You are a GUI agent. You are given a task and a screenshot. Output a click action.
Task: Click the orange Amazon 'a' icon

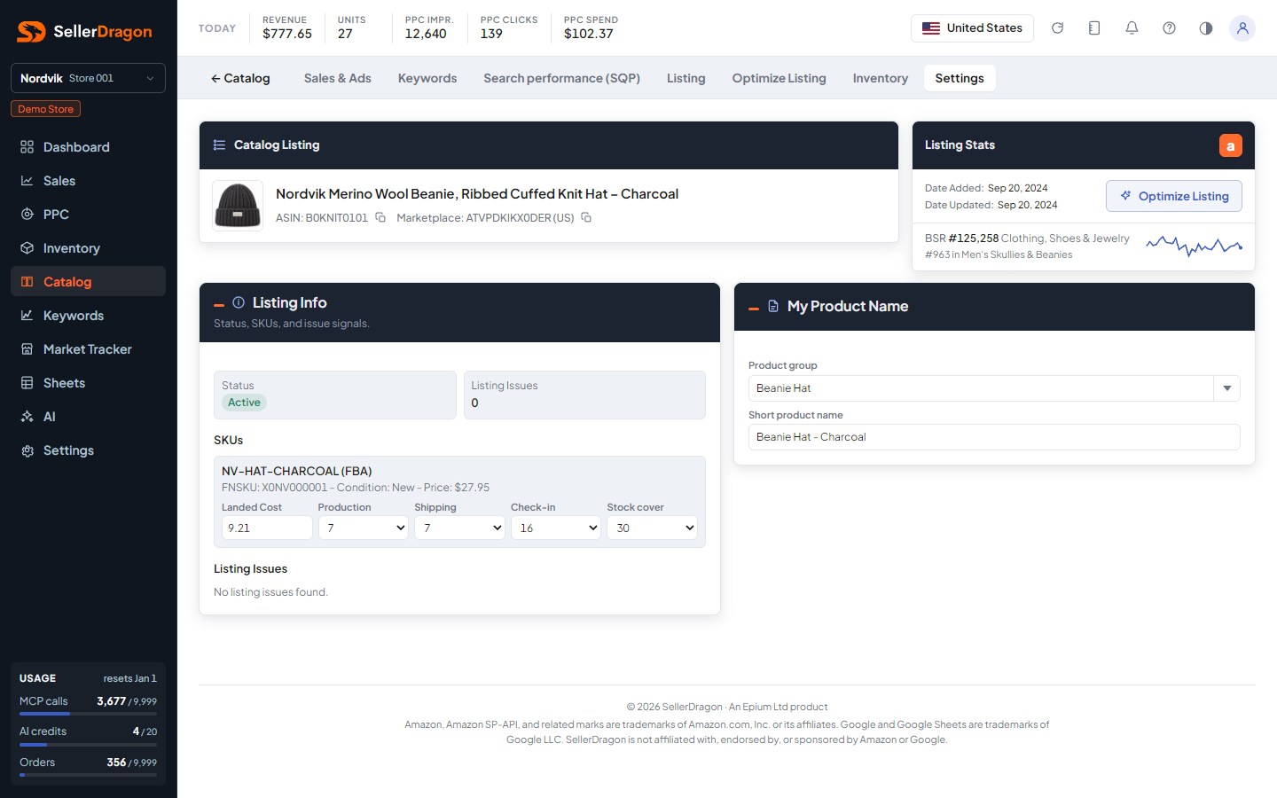click(x=1230, y=145)
